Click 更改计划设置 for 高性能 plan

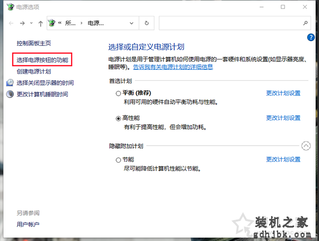point(283,118)
